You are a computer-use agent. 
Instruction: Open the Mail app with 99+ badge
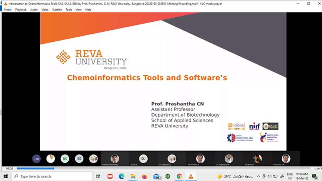pos(157,177)
